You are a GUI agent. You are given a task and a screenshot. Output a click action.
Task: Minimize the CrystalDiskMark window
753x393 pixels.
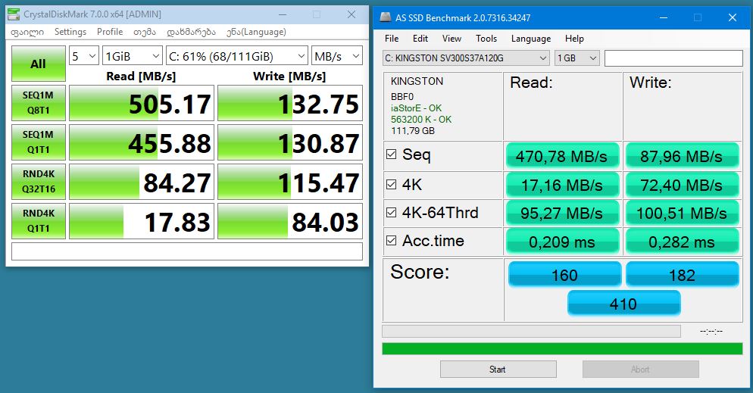pos(283,14)
